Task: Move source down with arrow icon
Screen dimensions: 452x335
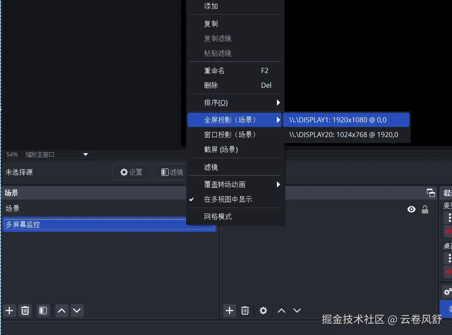Action: click(x=297, y=311)
